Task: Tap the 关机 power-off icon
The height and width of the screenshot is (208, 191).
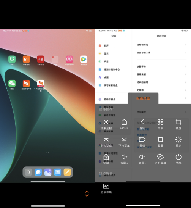Action: (178, 157)
